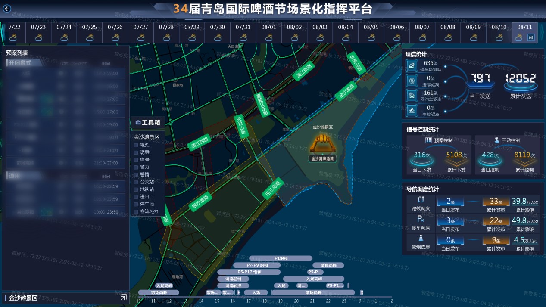This screenshot has height=307, width=546.
Task: Select the 停车调度 parking icon
Action: [x=421, y=219]
